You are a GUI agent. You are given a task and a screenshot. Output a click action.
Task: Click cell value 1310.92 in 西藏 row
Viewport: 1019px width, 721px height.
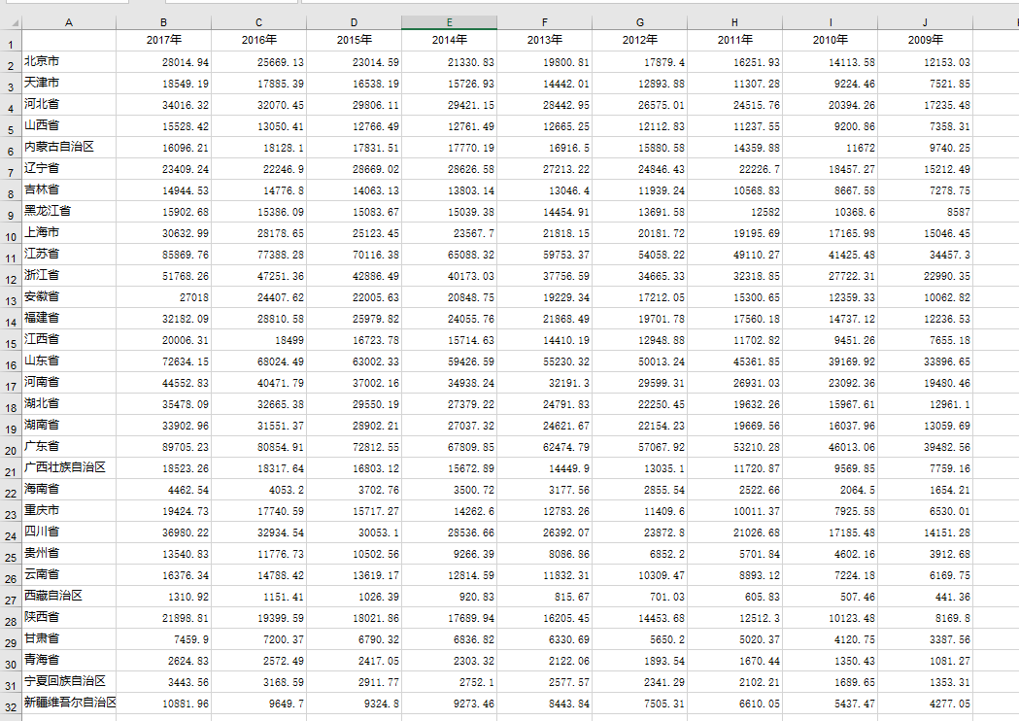coord(164,597)
